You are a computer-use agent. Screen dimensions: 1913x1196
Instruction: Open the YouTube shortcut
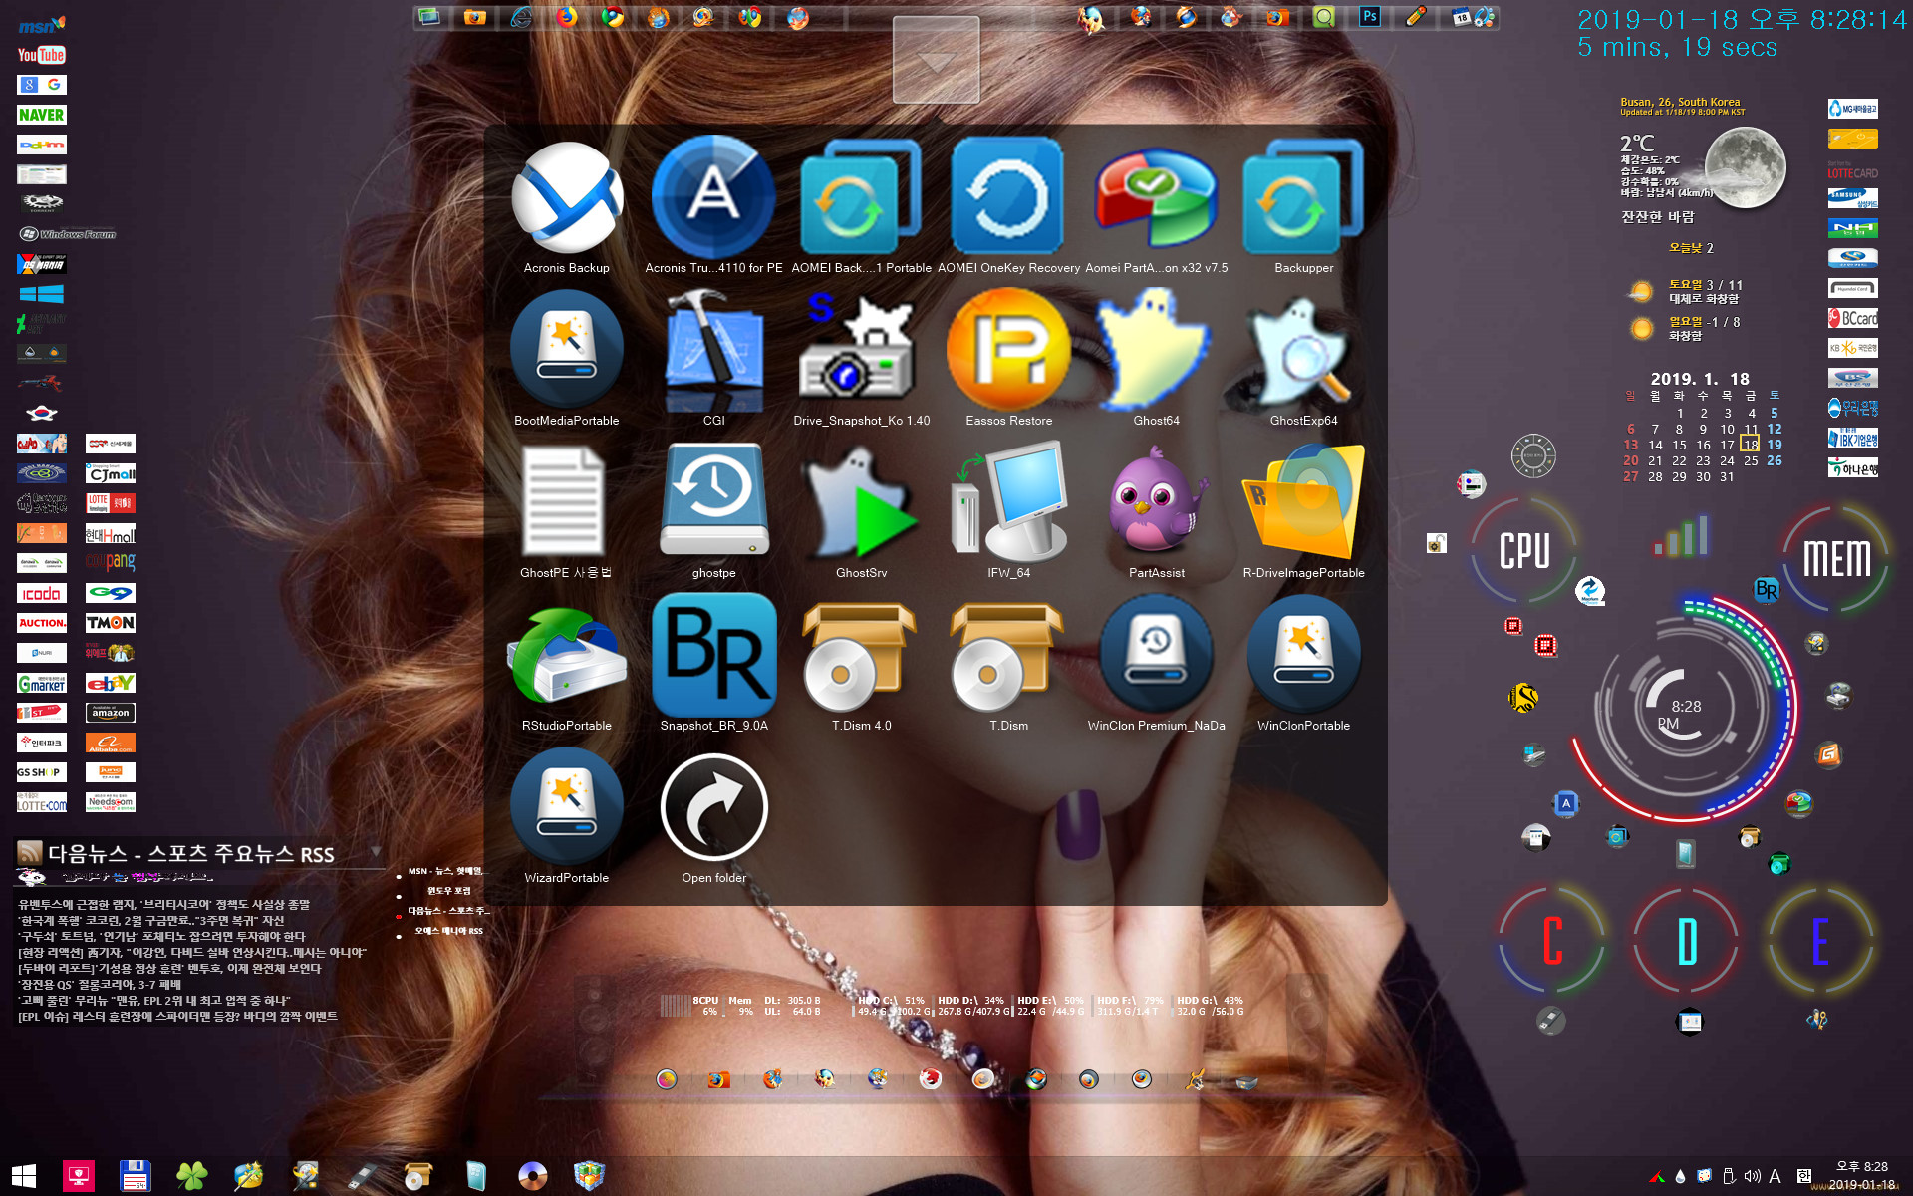[x=41, y=55]
